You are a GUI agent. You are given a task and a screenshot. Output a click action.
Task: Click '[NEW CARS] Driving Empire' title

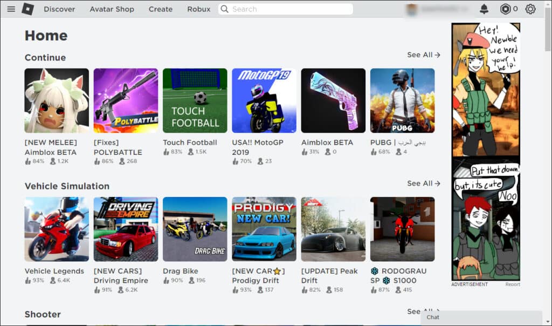[121, 276]
